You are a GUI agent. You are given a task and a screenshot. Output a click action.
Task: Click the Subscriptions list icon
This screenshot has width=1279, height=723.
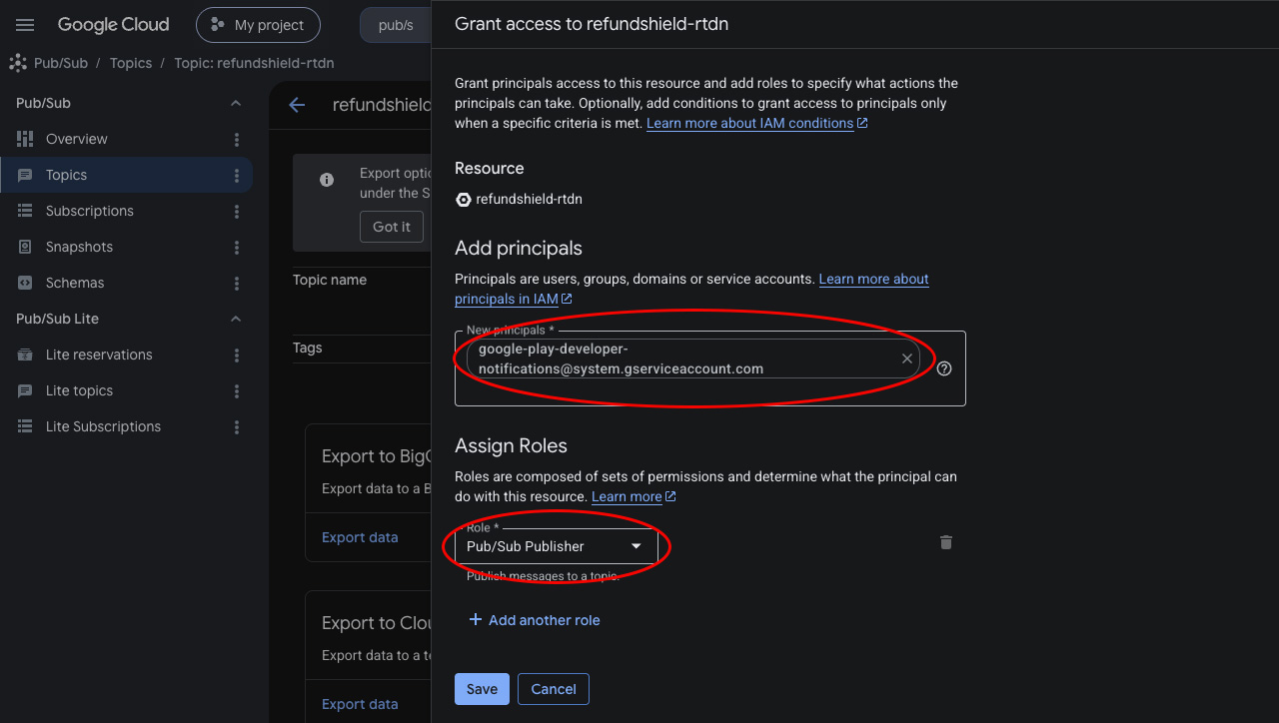(x=25, y=211)
